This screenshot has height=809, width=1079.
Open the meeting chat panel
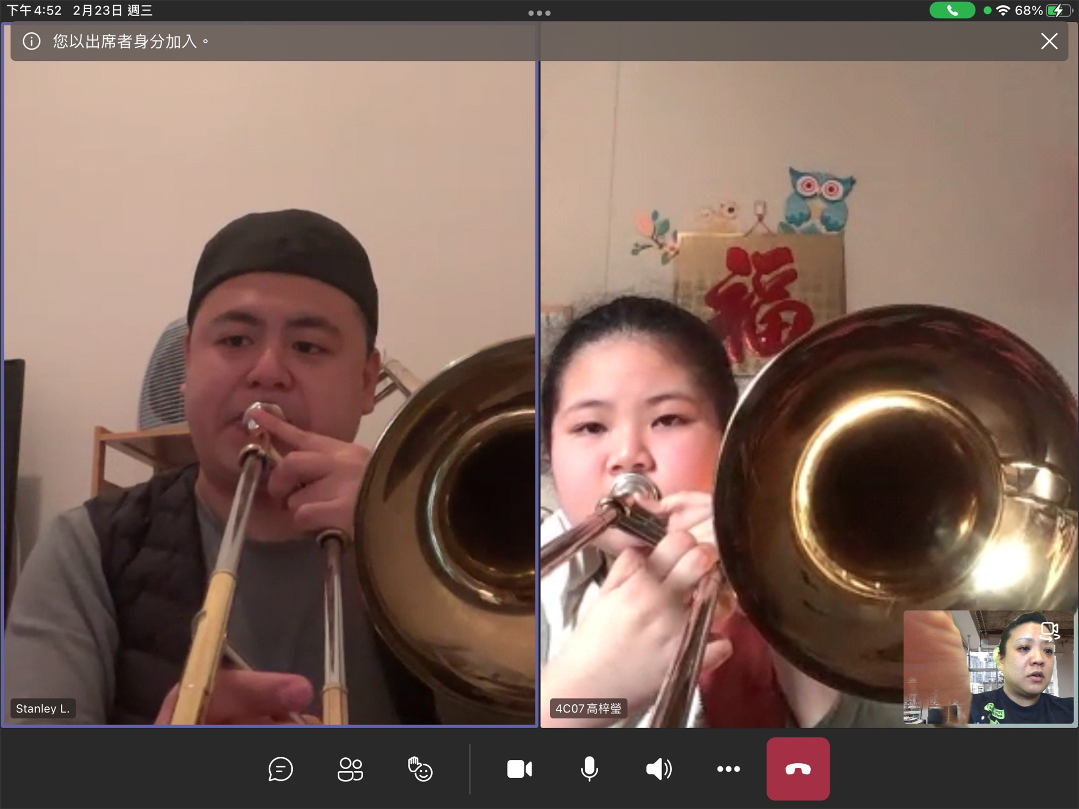[281, 769]
